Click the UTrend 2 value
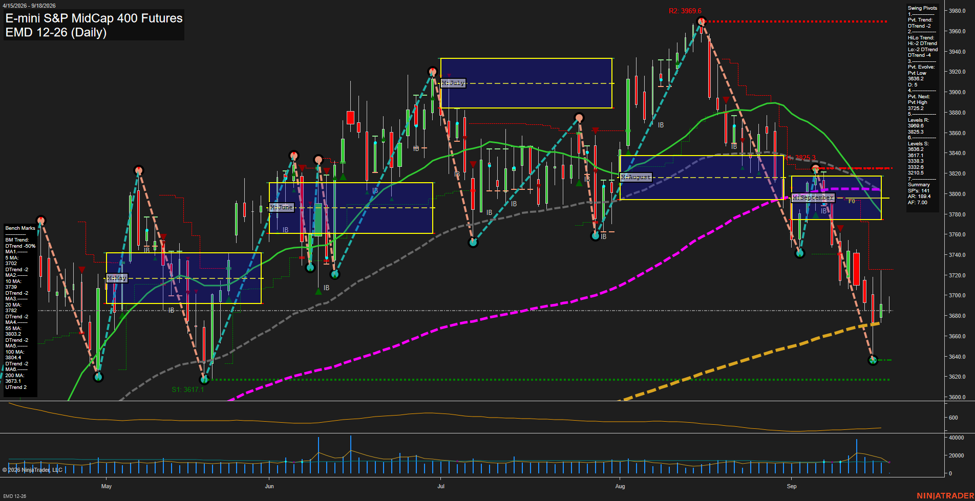 point(16,387)
